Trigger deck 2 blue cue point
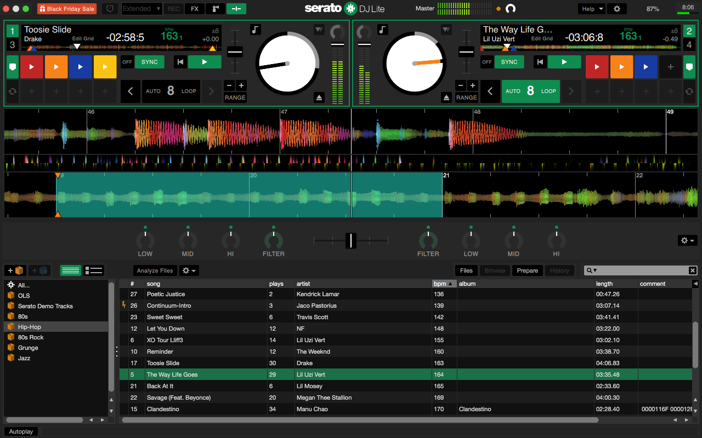 click(646, 67)
